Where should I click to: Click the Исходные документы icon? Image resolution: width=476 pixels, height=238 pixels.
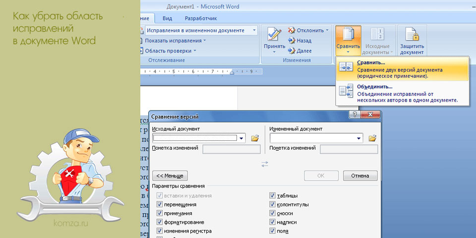point(377,34)
